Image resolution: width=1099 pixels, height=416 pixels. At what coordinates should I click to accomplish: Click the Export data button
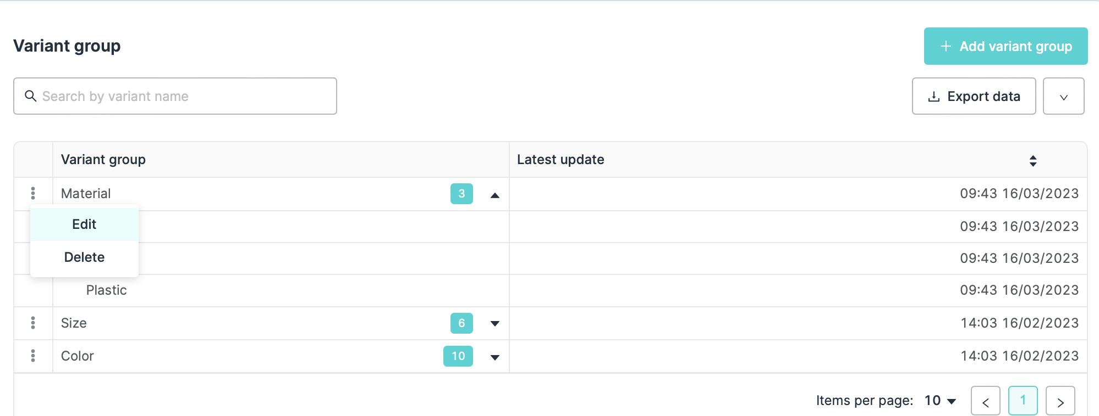974,97
